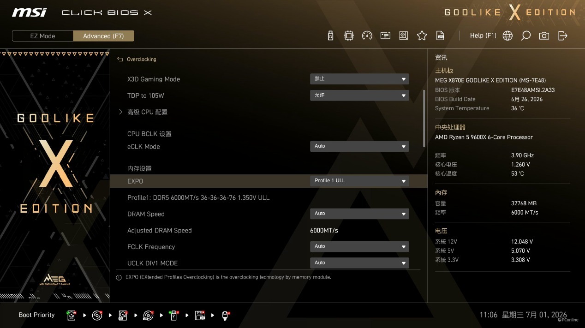Click the MSI logo
This screenshot has width=585, height=328.
click(29, 12)
